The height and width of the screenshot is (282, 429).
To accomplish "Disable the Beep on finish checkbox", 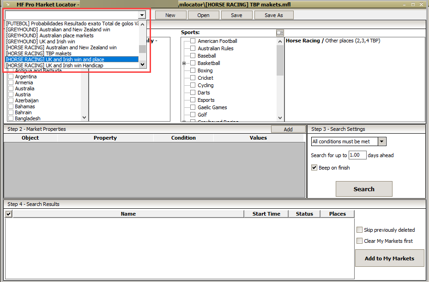I will click(x=314, y=168).
